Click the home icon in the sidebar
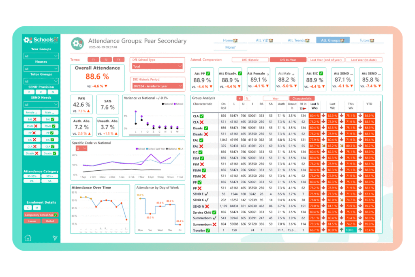415x277 pixels. pos(28,238)
